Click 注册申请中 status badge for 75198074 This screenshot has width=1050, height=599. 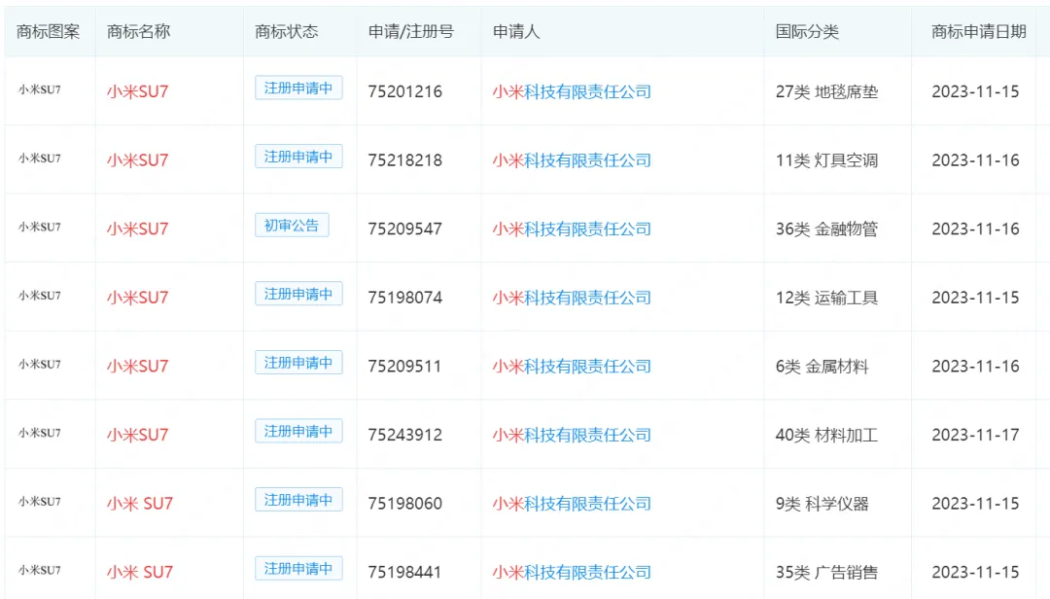point(298,294)
